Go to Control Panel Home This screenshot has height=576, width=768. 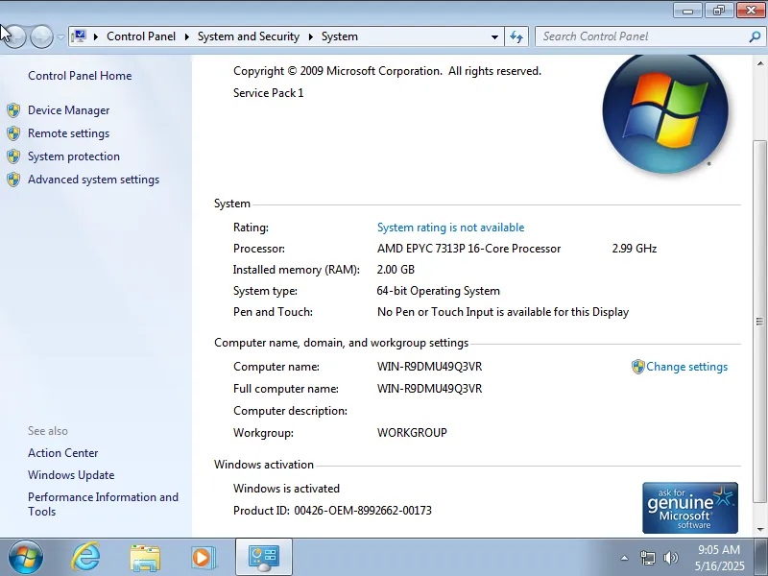[x=80, y=76]
